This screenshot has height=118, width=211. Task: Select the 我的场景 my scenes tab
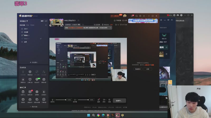pos(22,25)
